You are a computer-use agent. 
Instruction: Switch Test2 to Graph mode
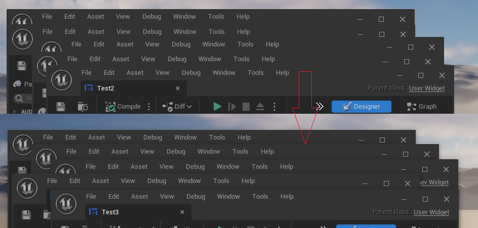coord(422,107)
